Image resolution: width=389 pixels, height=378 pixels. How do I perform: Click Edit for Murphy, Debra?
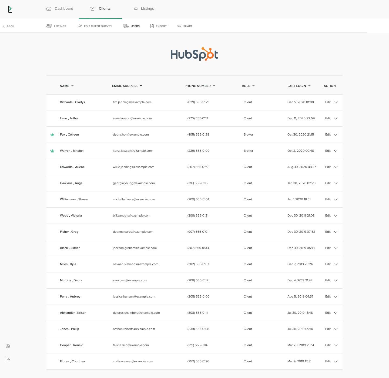(328, 280)
